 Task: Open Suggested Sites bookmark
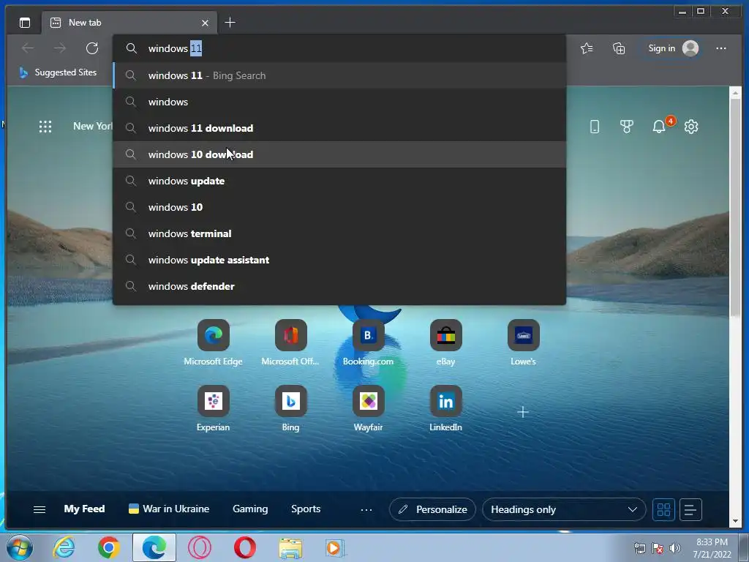click(x=58, y=72)
